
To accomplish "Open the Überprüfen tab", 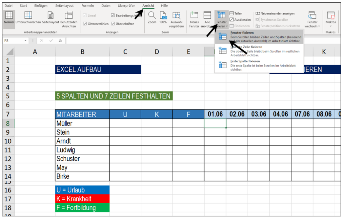I will point(126,6).
